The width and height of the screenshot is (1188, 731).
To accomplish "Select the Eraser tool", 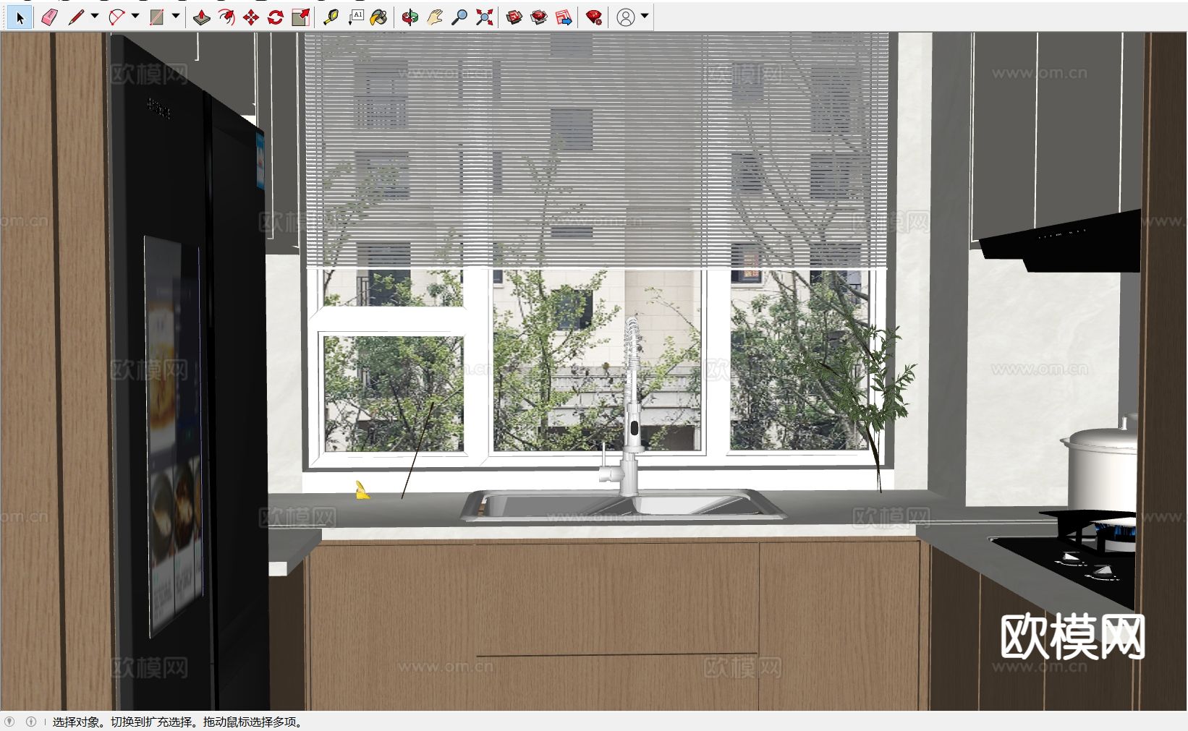I will pyautogui.click(x=48, y=17).
